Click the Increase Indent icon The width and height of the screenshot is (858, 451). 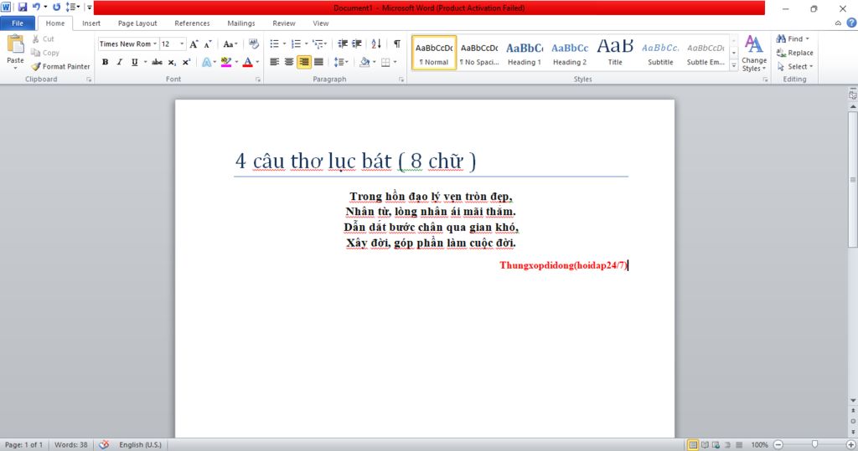pos(357,44)
